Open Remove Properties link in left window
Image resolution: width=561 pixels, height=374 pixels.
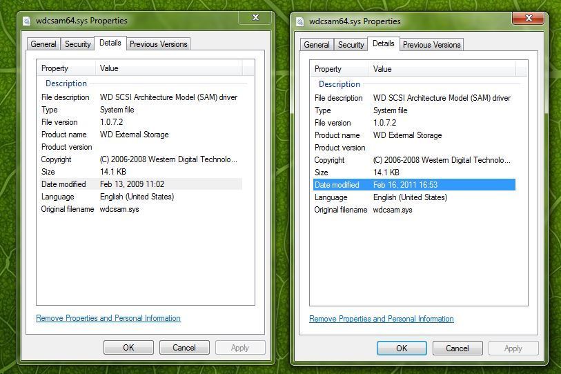108,318
